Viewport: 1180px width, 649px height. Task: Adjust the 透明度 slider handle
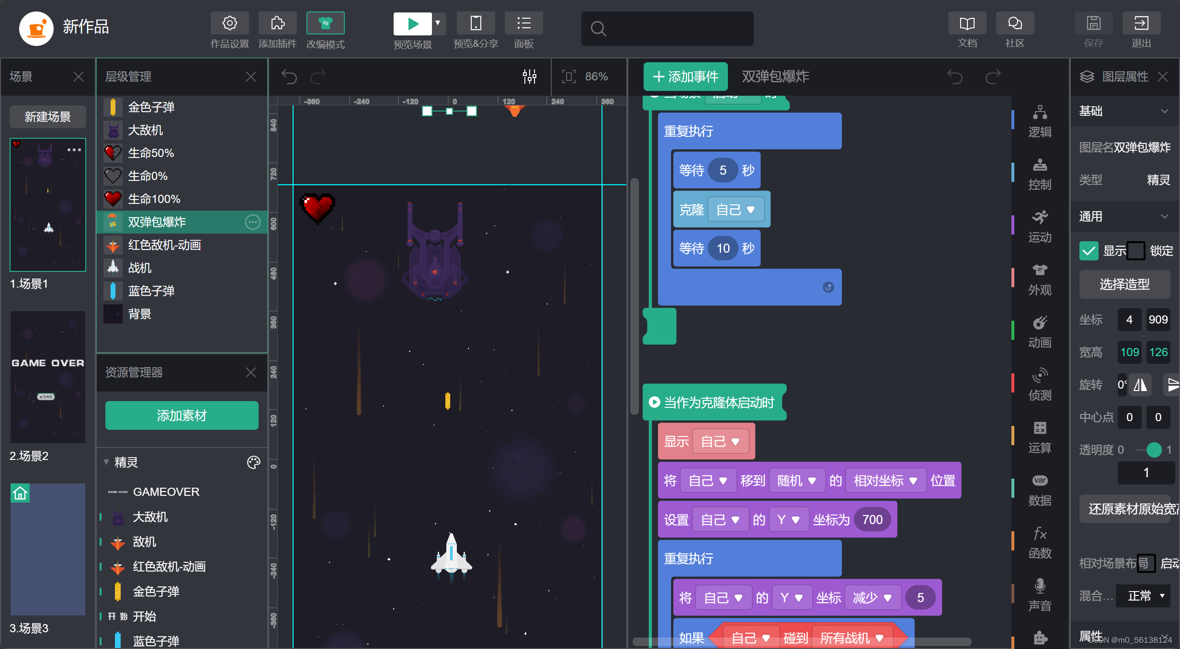click(x=1154, y=450)
